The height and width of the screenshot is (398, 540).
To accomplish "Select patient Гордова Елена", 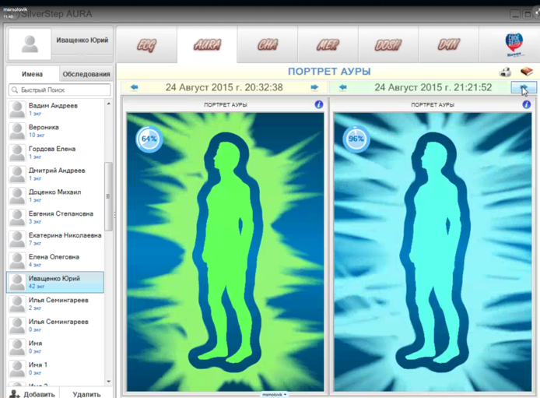I will 55,153.
